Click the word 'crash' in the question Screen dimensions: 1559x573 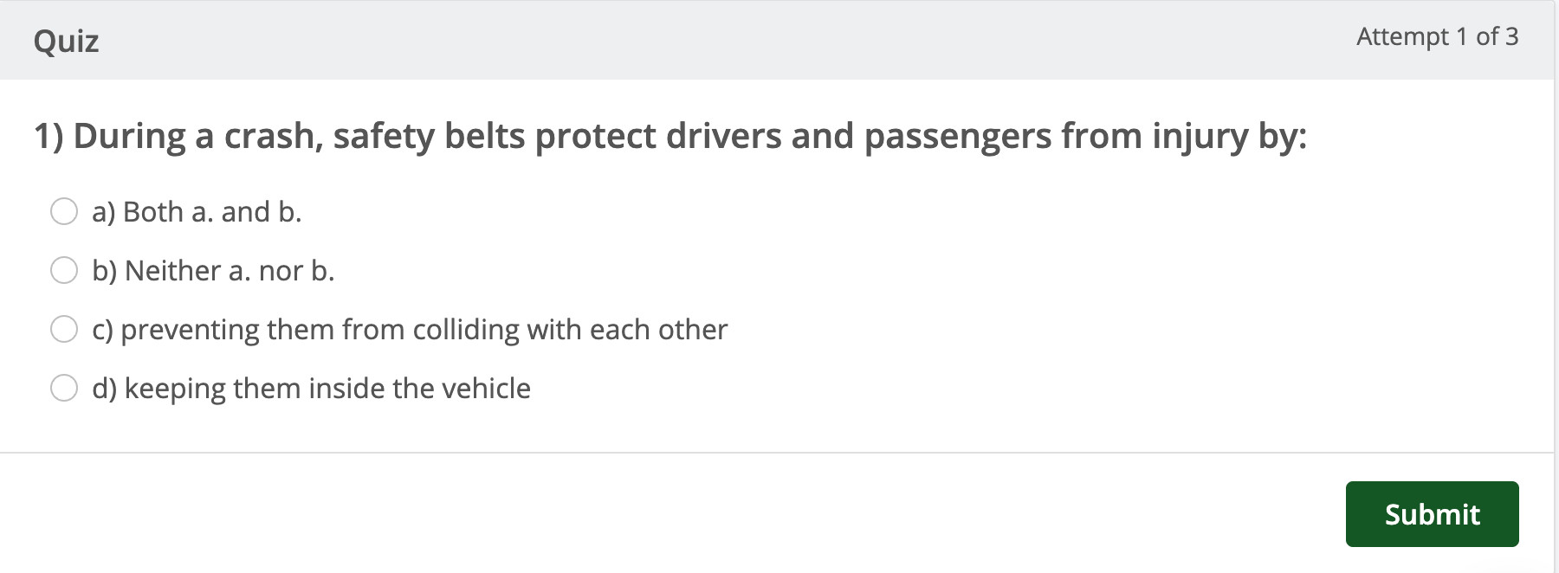click(x=268, y=137)
